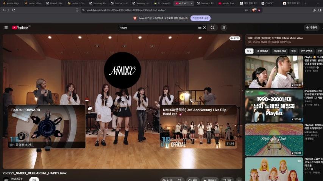323x181 pixels.
Task: Clear the 'happy' search text with X
Action: click(204, 28)
